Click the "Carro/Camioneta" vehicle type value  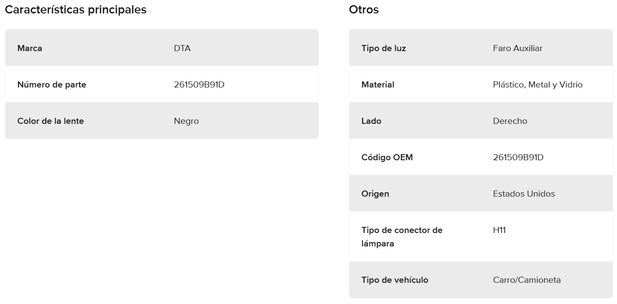[x=527, y=280]
